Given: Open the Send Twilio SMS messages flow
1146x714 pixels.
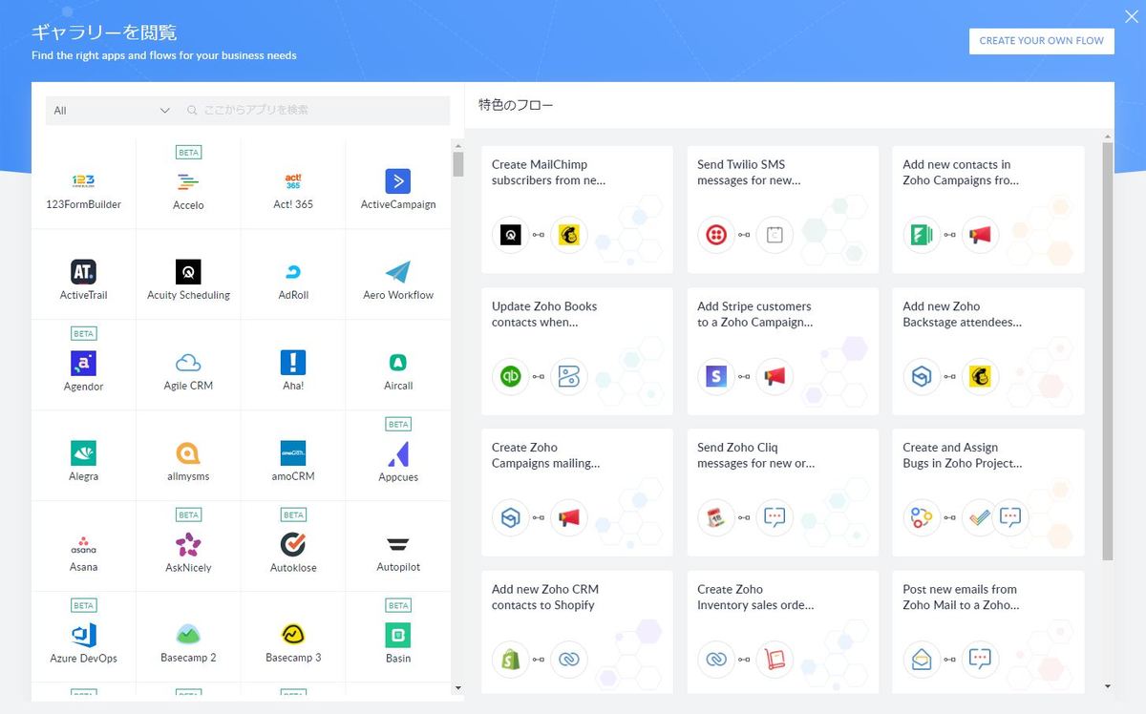Looking at the screenshot, I should pyautogui.click(x=783, y=209).
